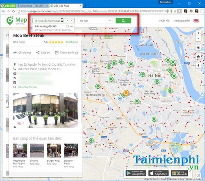Click the green search button
205x181 pixels.
click(123, 21)
